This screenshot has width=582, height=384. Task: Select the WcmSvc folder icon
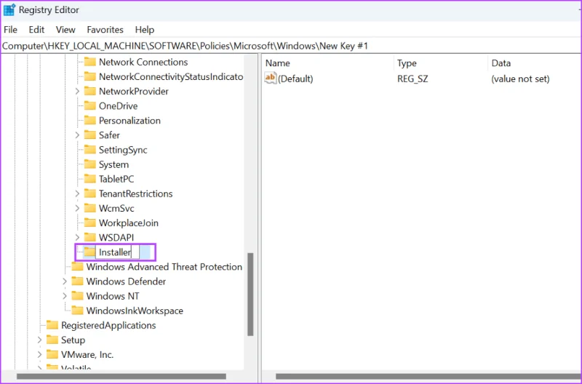(89, 208)
